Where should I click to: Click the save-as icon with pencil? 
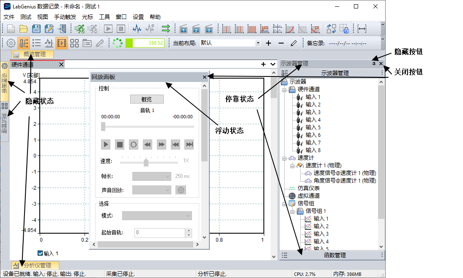49,29
